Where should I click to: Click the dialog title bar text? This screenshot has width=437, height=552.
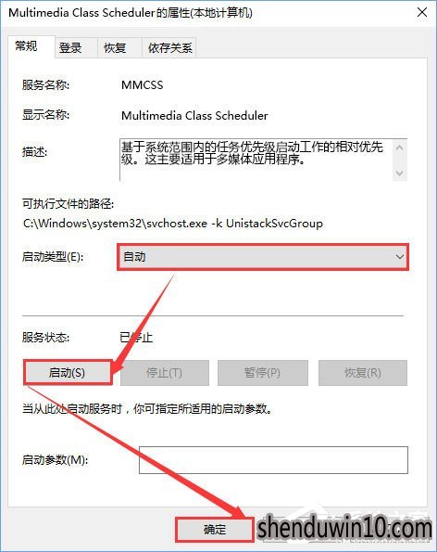131,13
